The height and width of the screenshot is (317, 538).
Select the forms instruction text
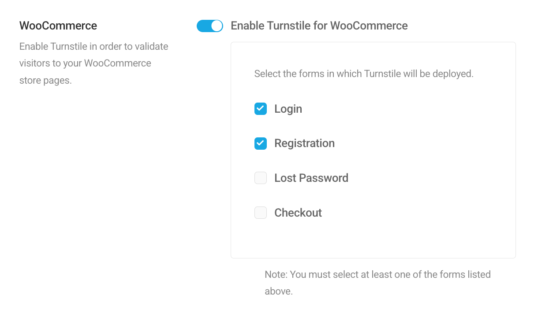[x=364, y=74]
